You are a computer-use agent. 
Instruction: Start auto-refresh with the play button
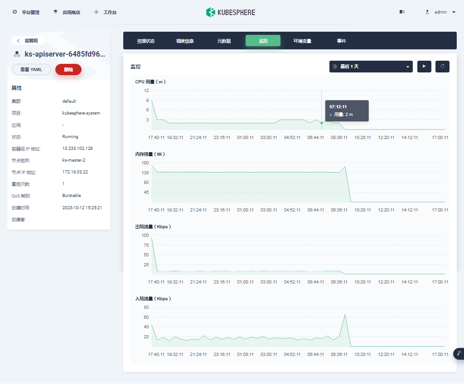pyautogui.click(x=424, y=66)
